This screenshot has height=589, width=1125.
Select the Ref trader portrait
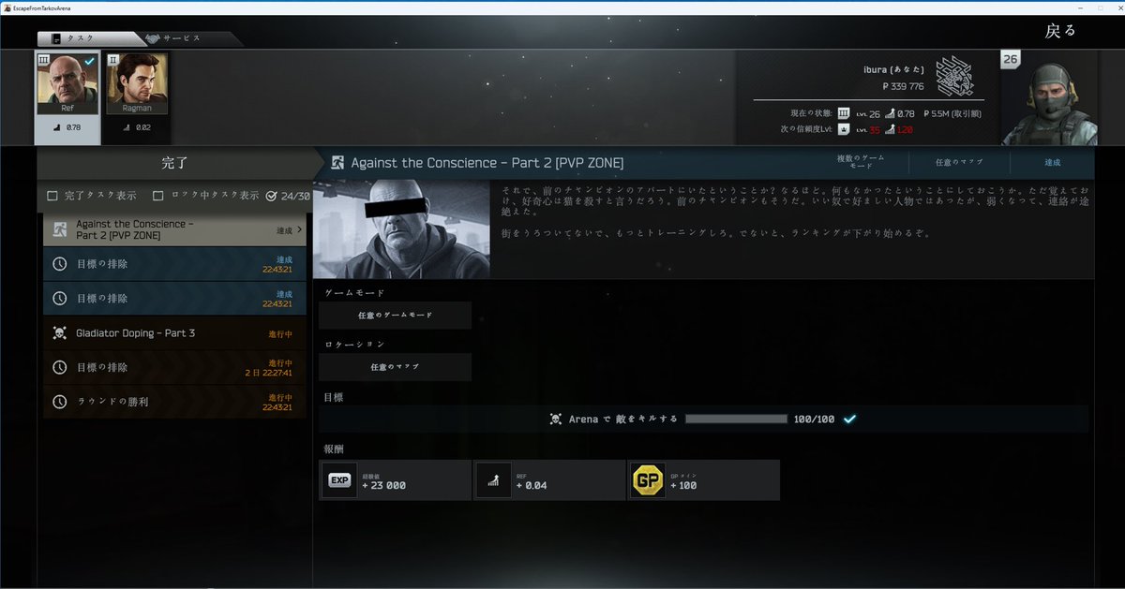point(67,84)
